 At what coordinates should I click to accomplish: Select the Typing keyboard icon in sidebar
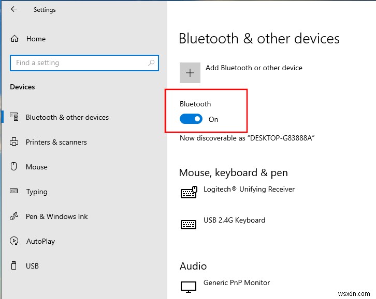(13, 191)
